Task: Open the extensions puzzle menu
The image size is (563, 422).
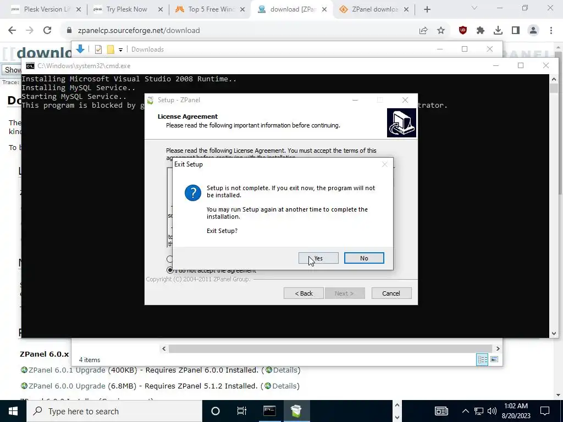Action: click(481, 31)
